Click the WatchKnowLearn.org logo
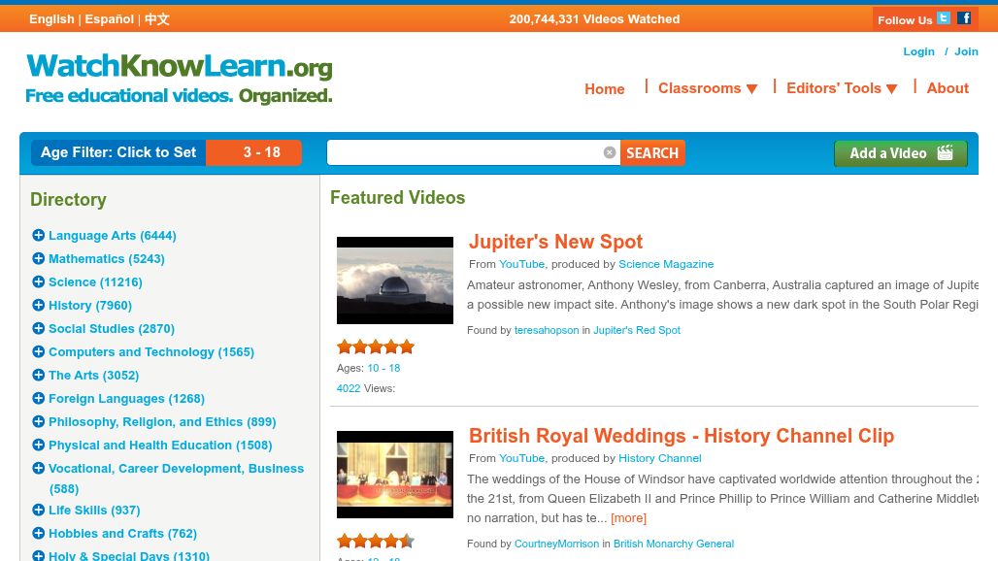 point(179,80)
